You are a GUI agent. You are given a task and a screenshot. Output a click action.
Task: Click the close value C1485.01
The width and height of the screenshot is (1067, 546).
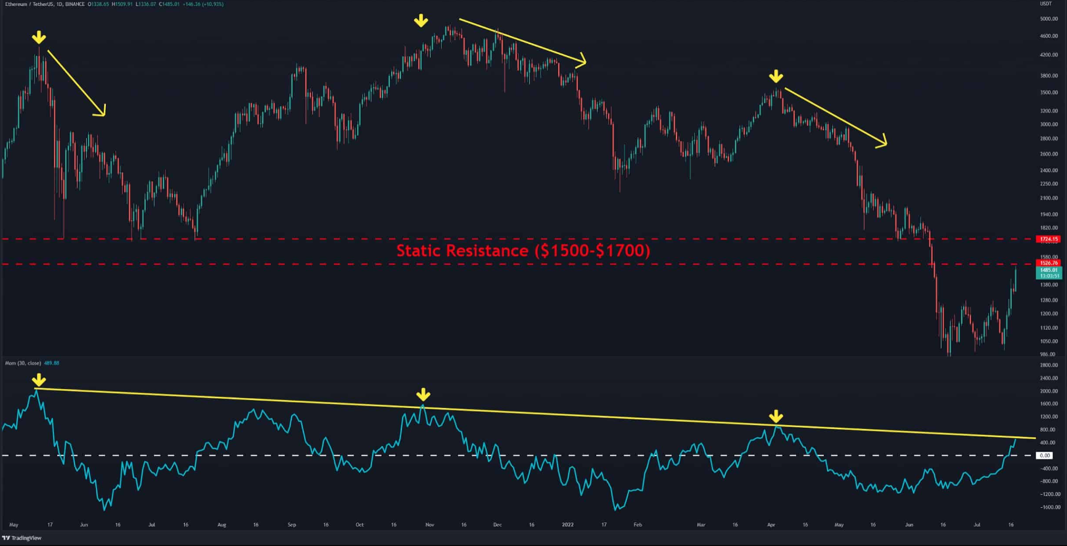point(170,4)
